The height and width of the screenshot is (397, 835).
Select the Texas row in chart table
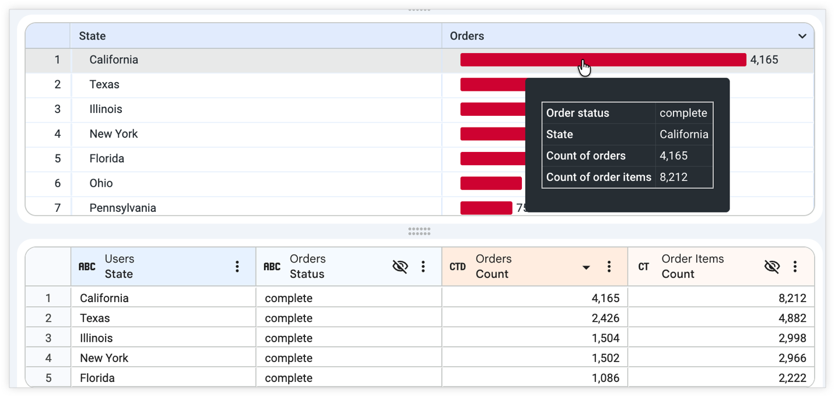pyautogui.click(x=419, y=85)
